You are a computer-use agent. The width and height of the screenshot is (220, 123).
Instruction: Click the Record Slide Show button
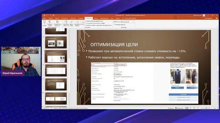[82, 23]
